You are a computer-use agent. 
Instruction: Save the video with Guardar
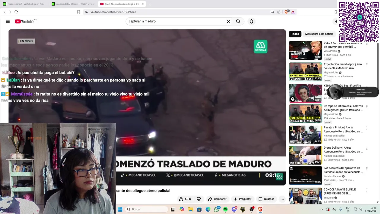pyautogui.click(x=266, y=199)
